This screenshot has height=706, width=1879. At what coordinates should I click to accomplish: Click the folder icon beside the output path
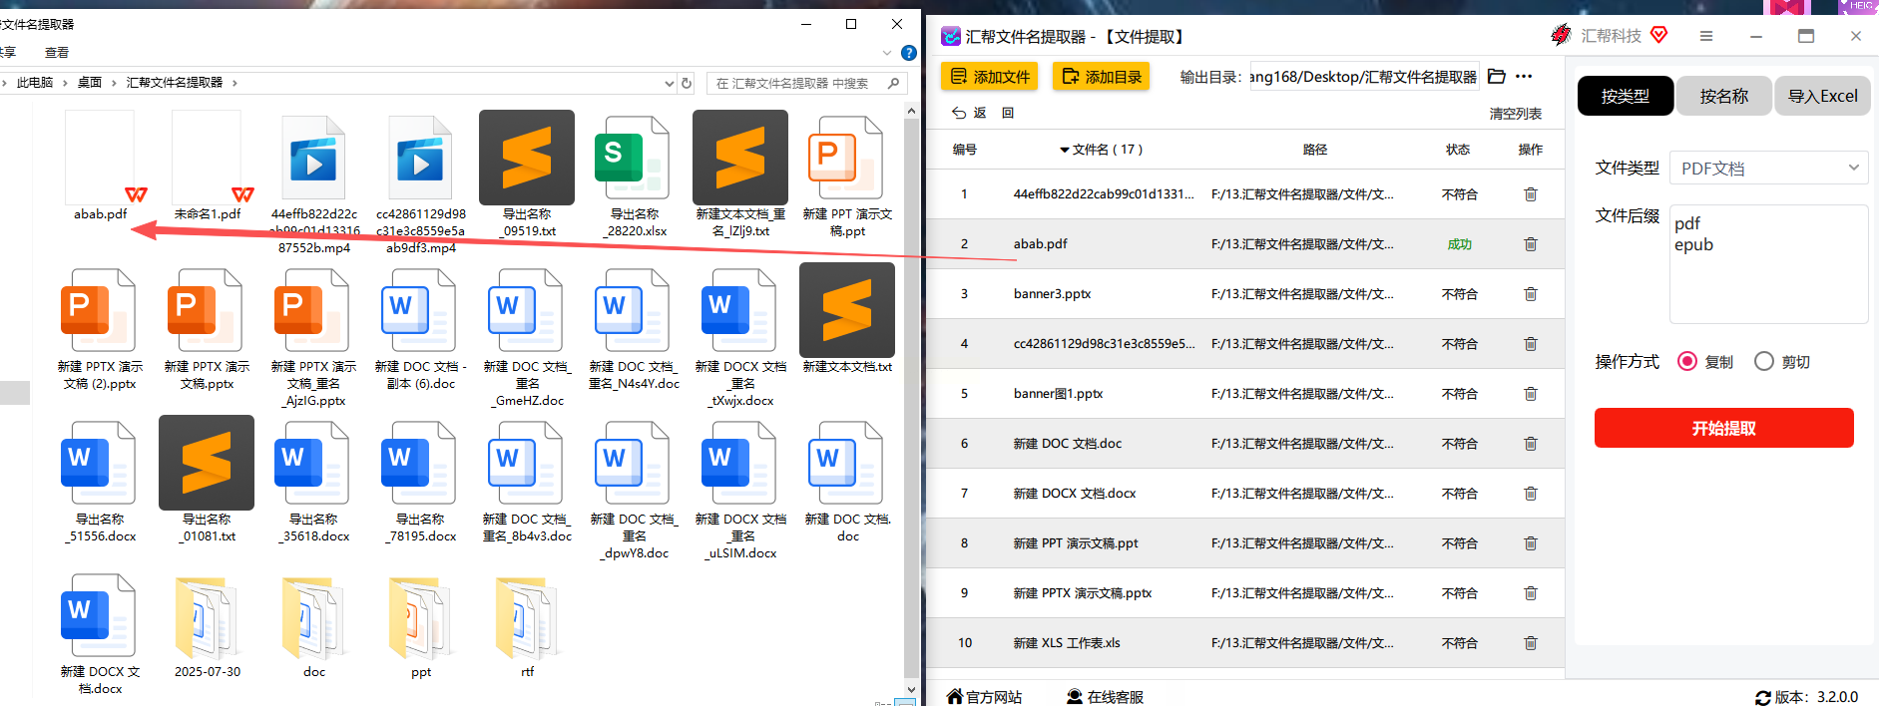click(x=1496, y=77)
